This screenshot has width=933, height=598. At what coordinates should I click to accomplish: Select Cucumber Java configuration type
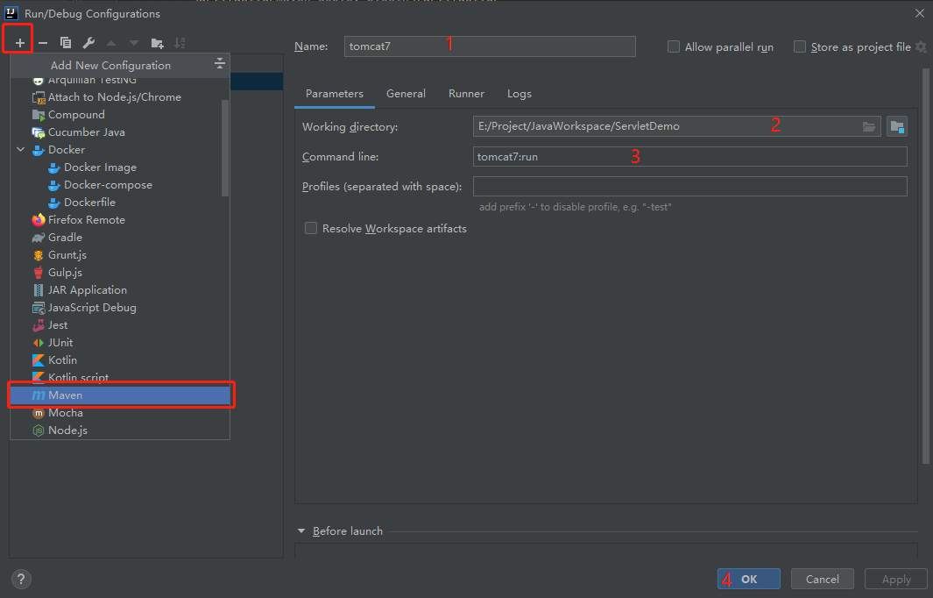click(x=120, y=132)
